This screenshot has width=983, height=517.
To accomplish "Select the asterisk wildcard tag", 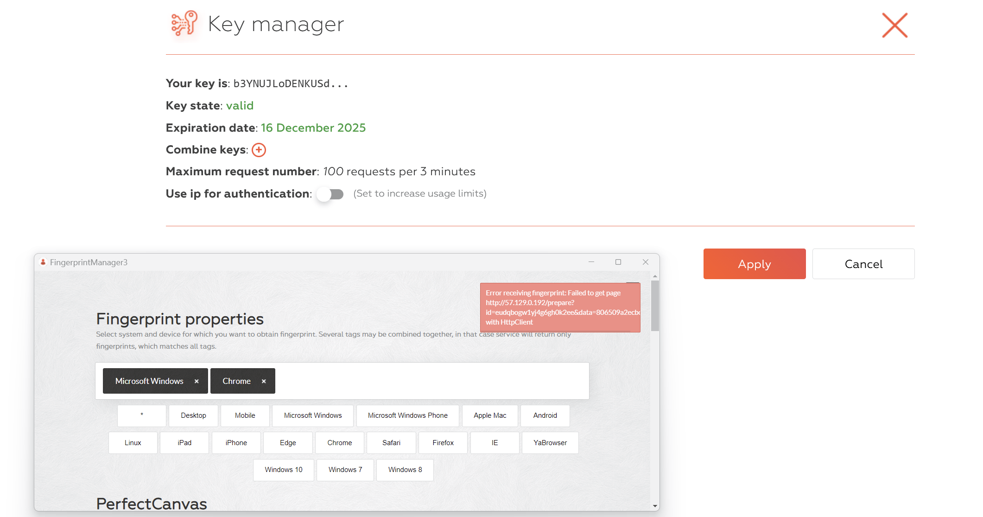I will (141, 415).
